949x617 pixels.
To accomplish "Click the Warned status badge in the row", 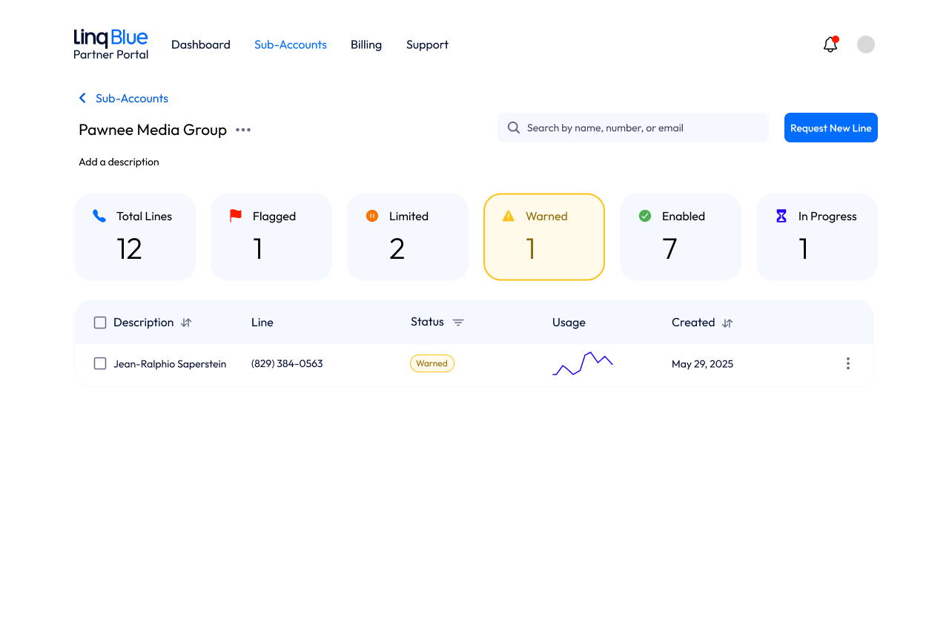I will pos(432,363).
